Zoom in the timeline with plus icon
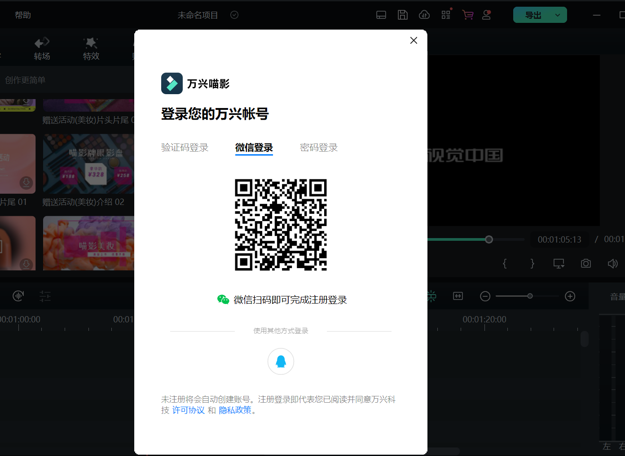625x456 pixels. [570, 296]
